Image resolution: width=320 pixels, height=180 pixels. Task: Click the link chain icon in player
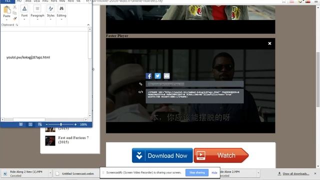point(140,84)
